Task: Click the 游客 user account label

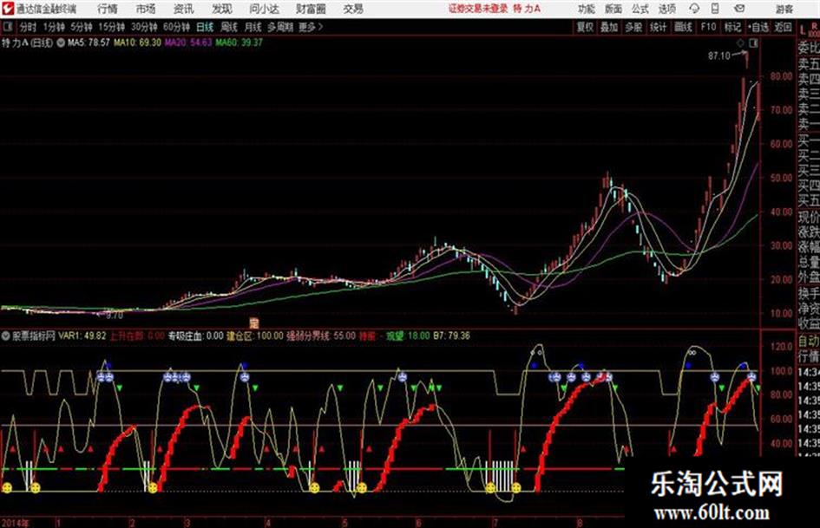Action: pyautogui.click(x=784, y=9)
